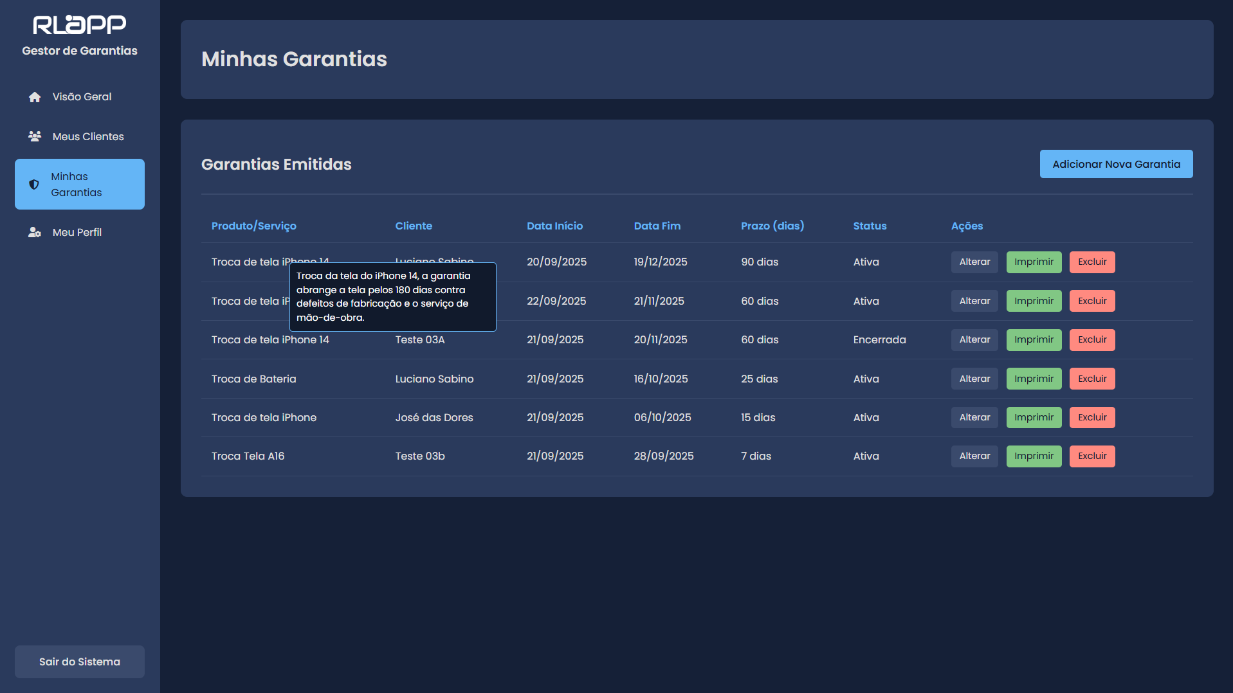The height and width of the screenshot is (693, 1233).
Task: Select the Troca de tela iPhone product cell
Action: pyautogui.click(x=264, y=418)
